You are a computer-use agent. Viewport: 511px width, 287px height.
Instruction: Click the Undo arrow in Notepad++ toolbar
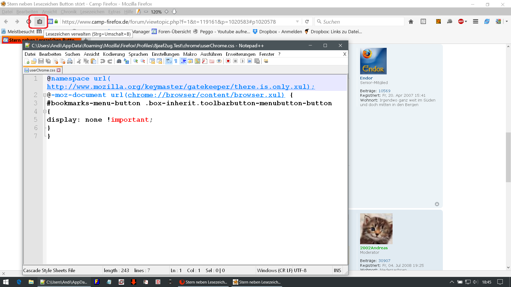(102, 61)
